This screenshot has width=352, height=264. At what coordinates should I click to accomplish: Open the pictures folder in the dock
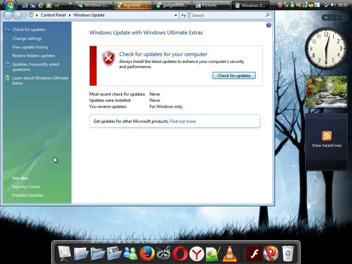click(x=114, y=254)
